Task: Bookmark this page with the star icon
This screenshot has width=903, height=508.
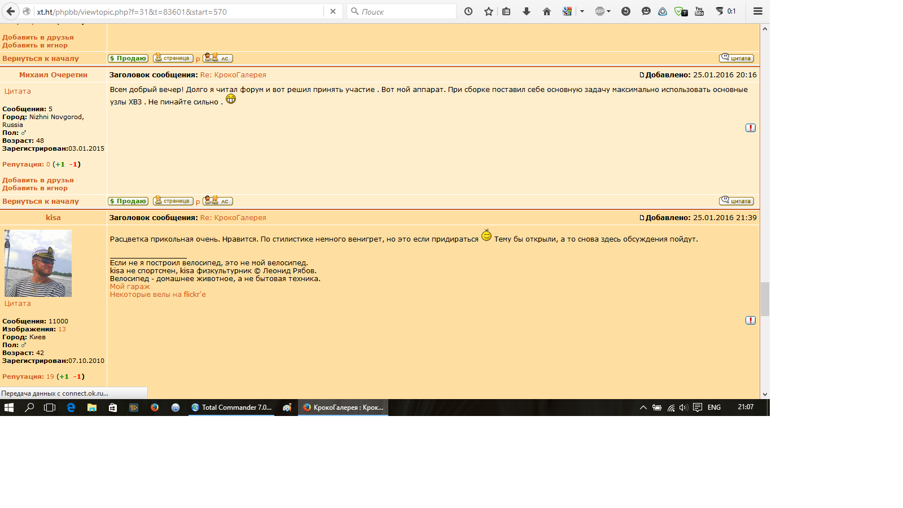Action: [x=489, y=11]
